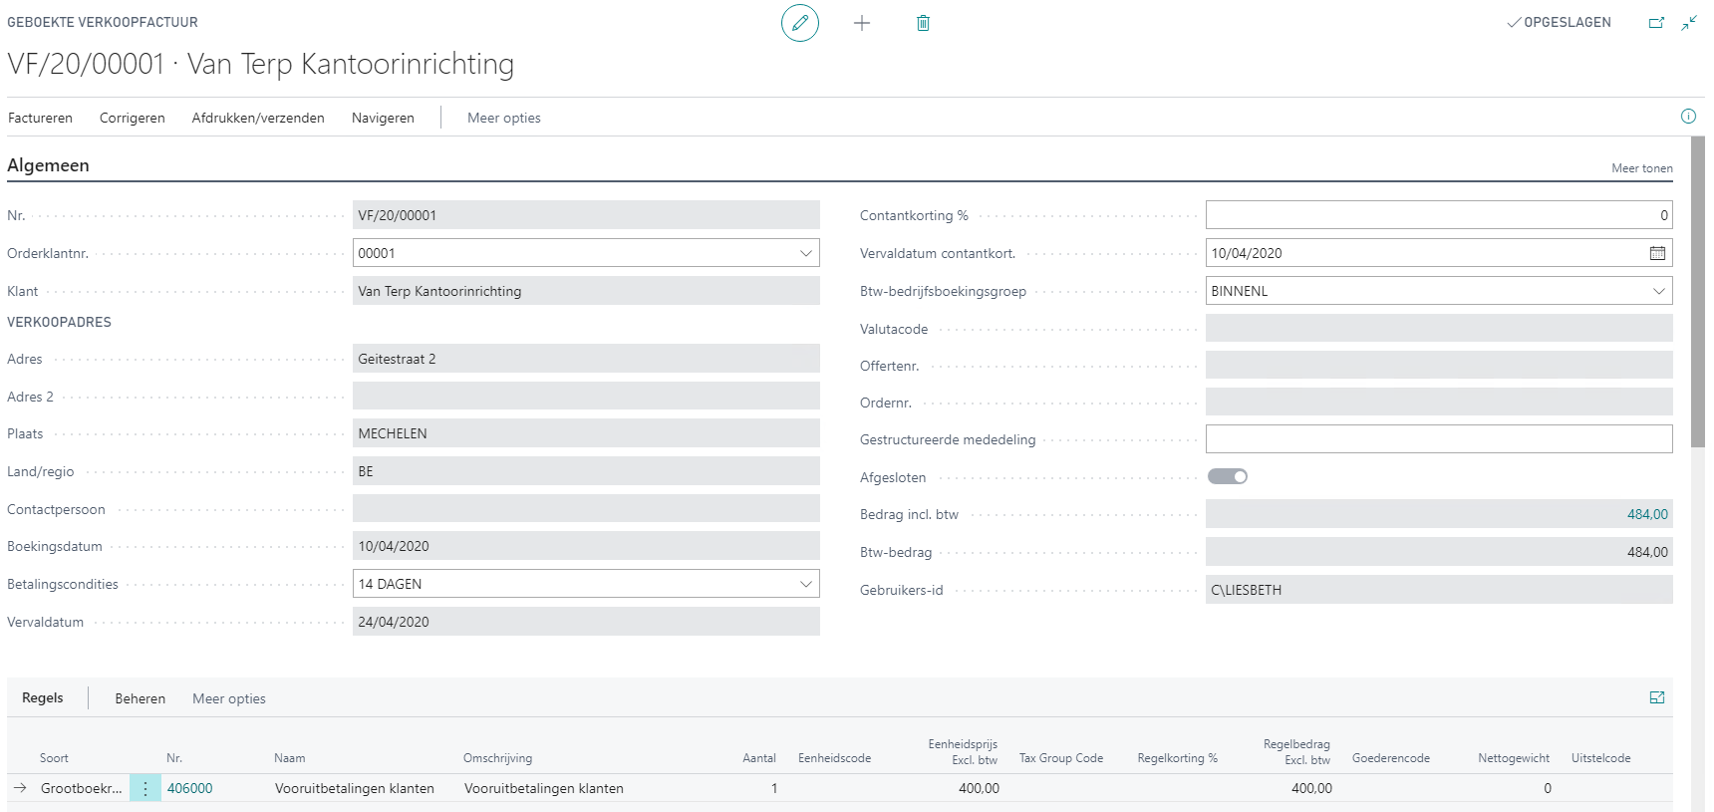Expand the Betalingscondities dropdown
The height and width of the screenshot is (812, 1714).
click(x=805, y=584)
